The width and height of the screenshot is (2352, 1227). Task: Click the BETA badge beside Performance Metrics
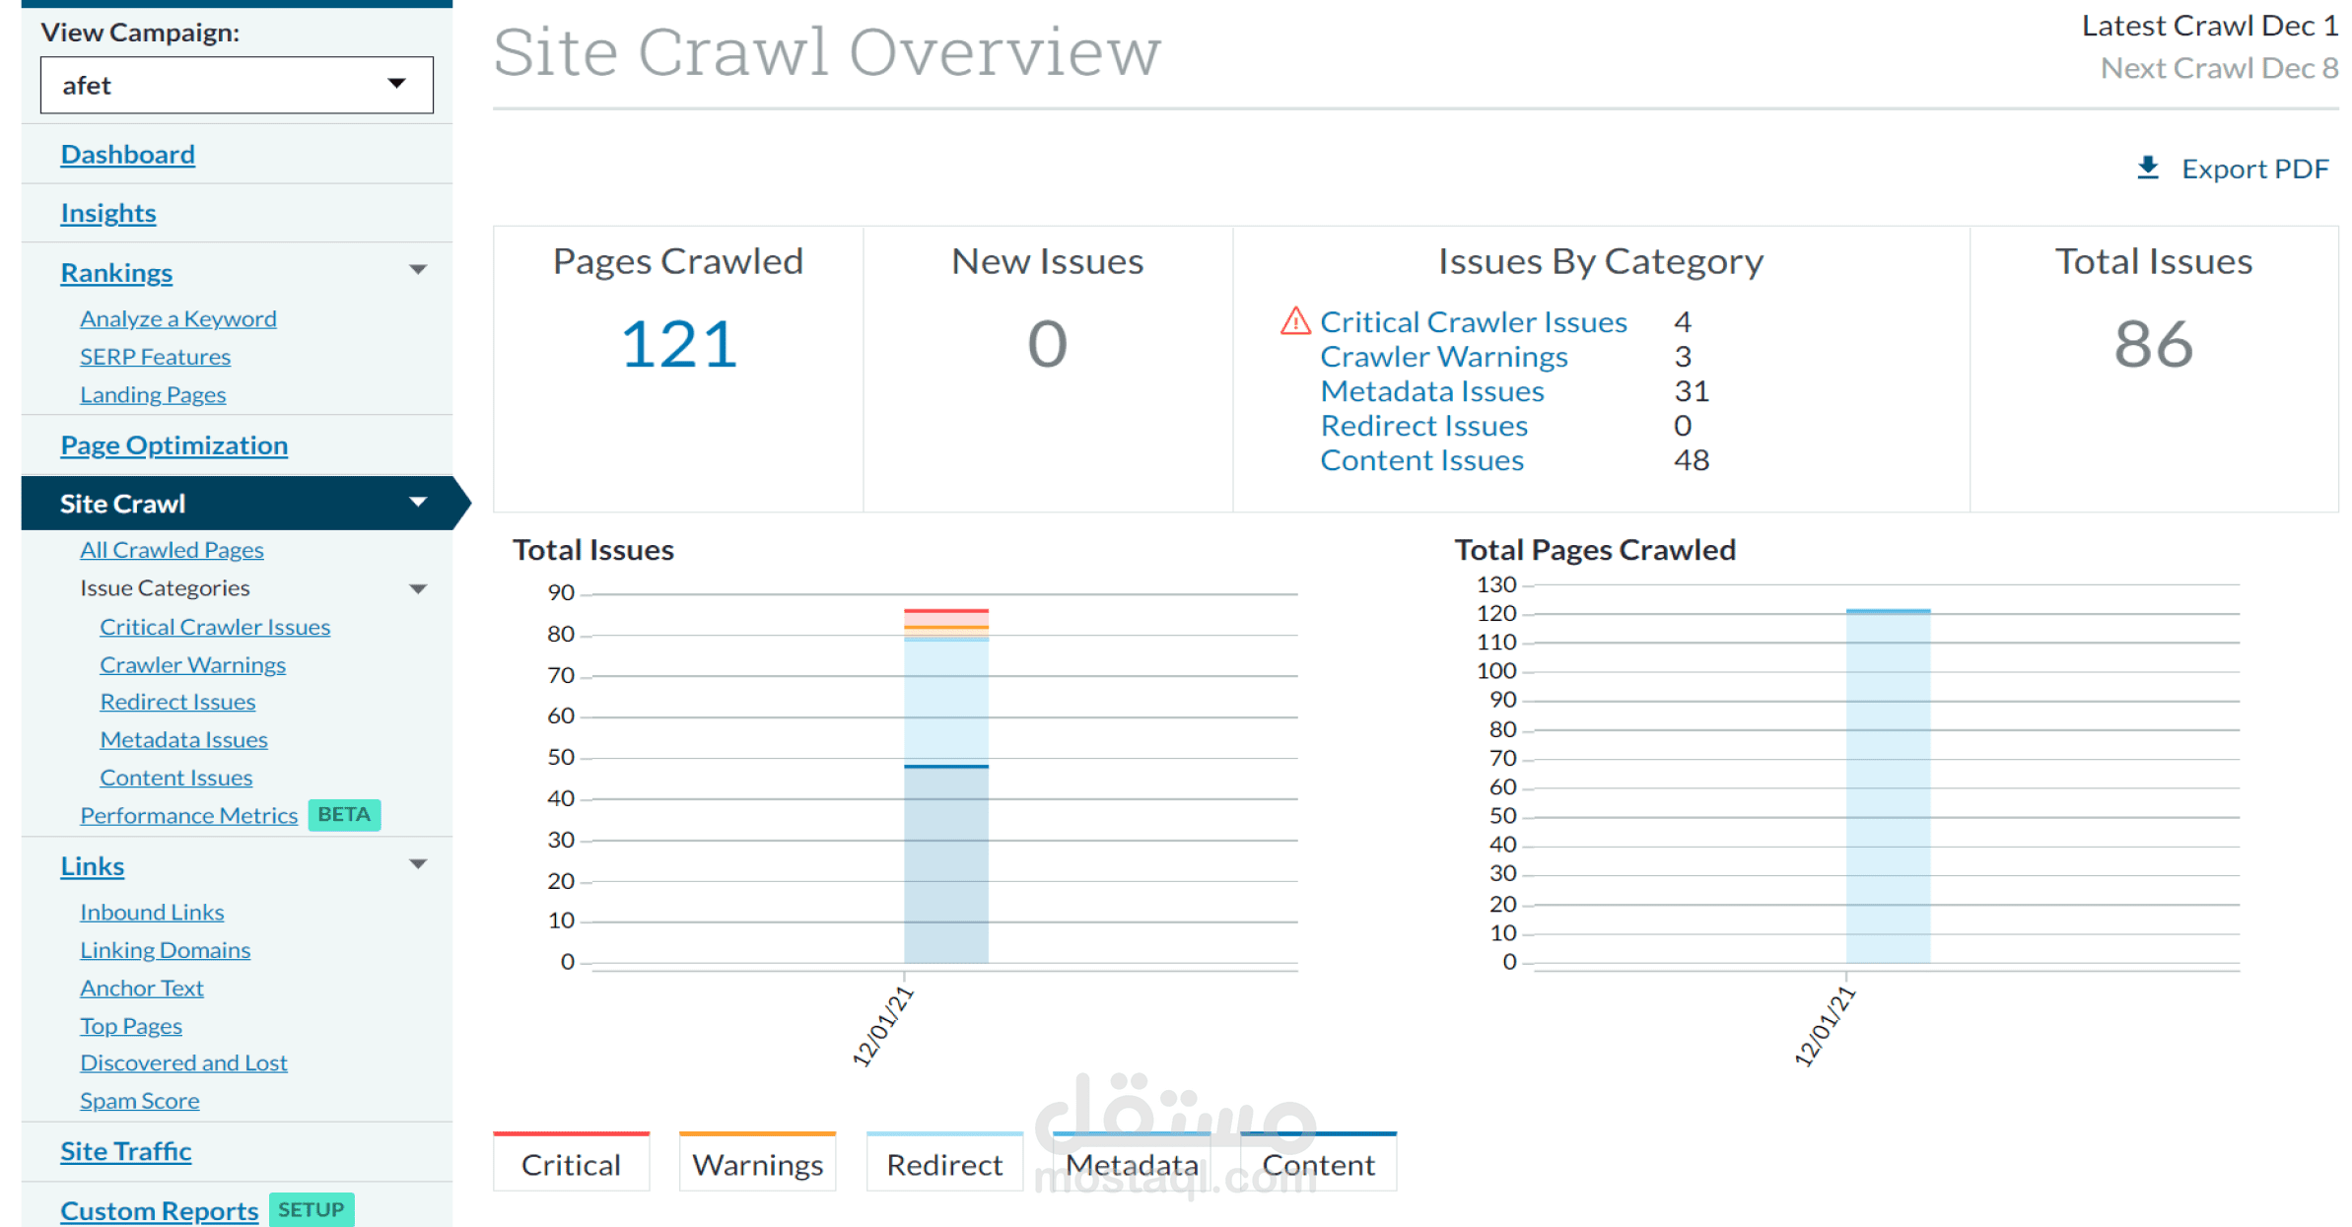(344, 815)
